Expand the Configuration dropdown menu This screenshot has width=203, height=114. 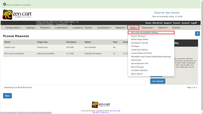pos(13,27)
